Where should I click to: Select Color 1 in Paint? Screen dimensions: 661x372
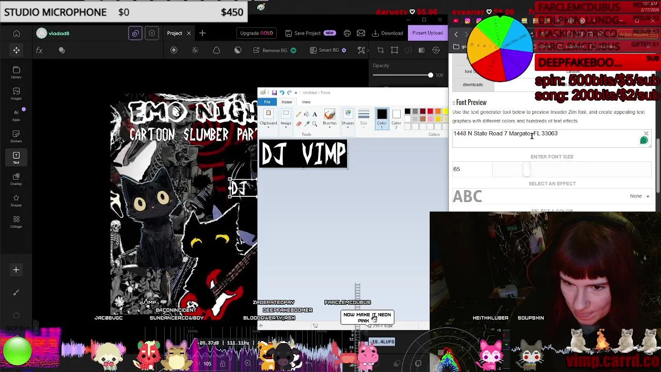382,118
